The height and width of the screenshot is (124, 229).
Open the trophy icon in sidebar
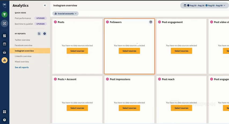tap(4, 14)
